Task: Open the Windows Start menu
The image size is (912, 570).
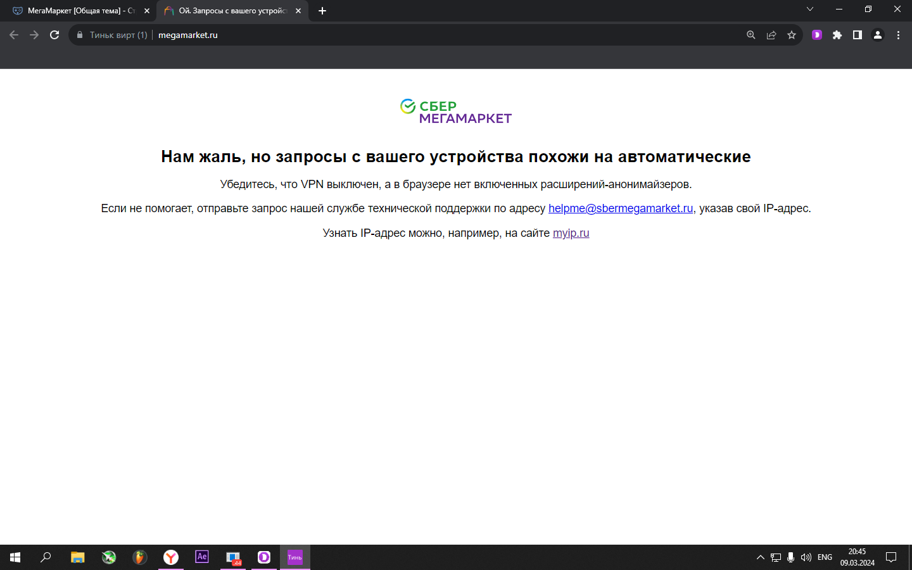Action: pos(15,557)
